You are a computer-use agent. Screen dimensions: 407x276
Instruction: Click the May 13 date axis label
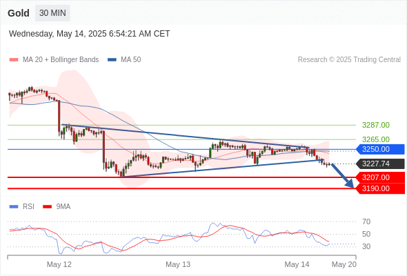178,264
